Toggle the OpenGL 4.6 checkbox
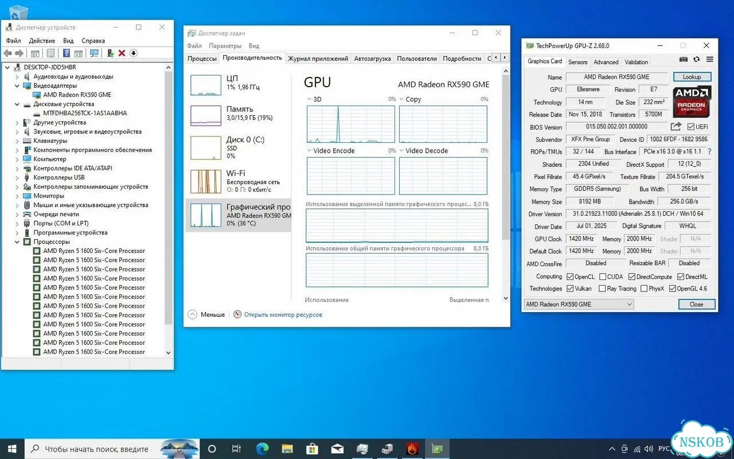This screenshot has width=734, height=459. coord(672,289)
